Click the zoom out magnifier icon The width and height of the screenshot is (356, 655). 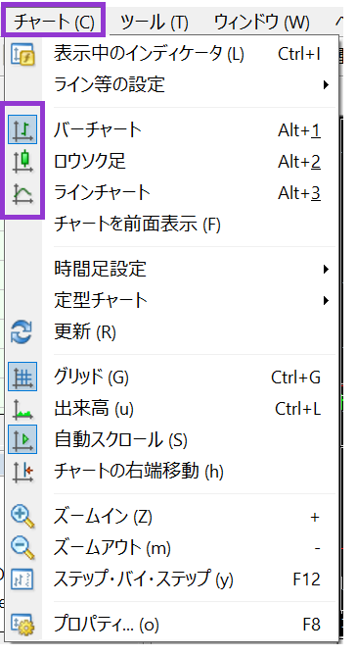pos(22,548)
